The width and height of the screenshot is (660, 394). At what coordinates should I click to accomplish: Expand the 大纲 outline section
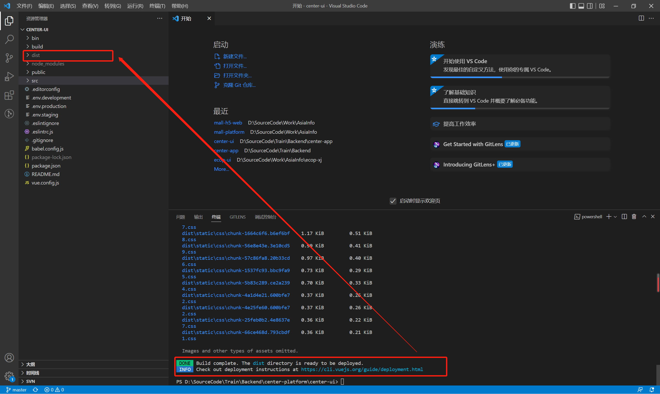click(x=94, y=365)
